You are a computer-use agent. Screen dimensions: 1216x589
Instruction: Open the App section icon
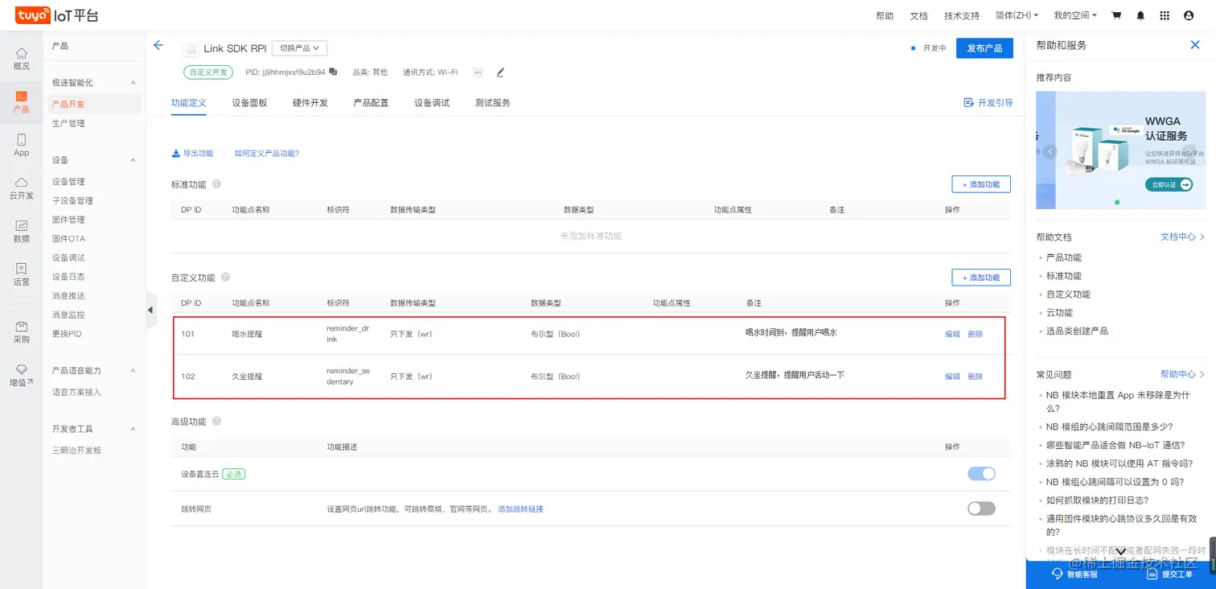(21, 145)
